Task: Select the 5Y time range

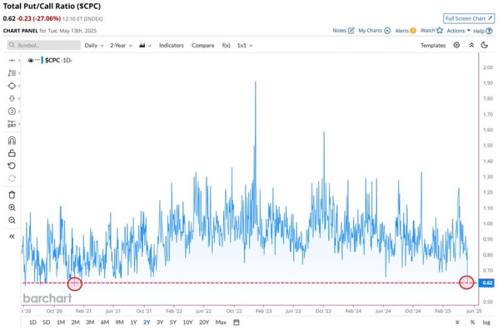Action: [x=172, y=322]
